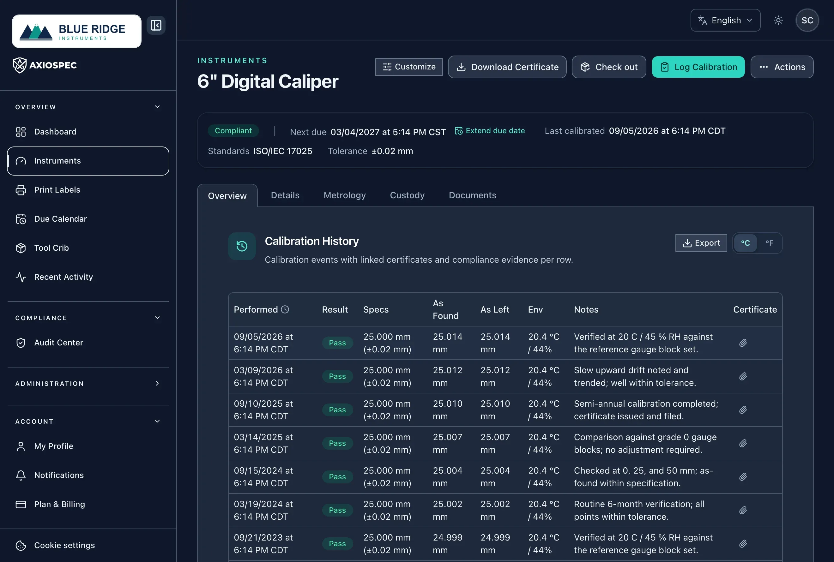Viewport: 834px width, 562px height.
Task: Click the Pass badge in 03/14/2025 row
Action: (x=337, y=443)
